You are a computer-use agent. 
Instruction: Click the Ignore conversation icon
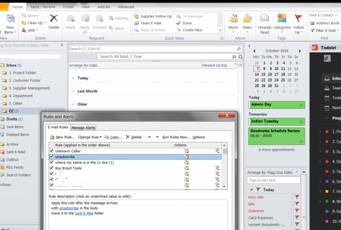click(24, 15)
